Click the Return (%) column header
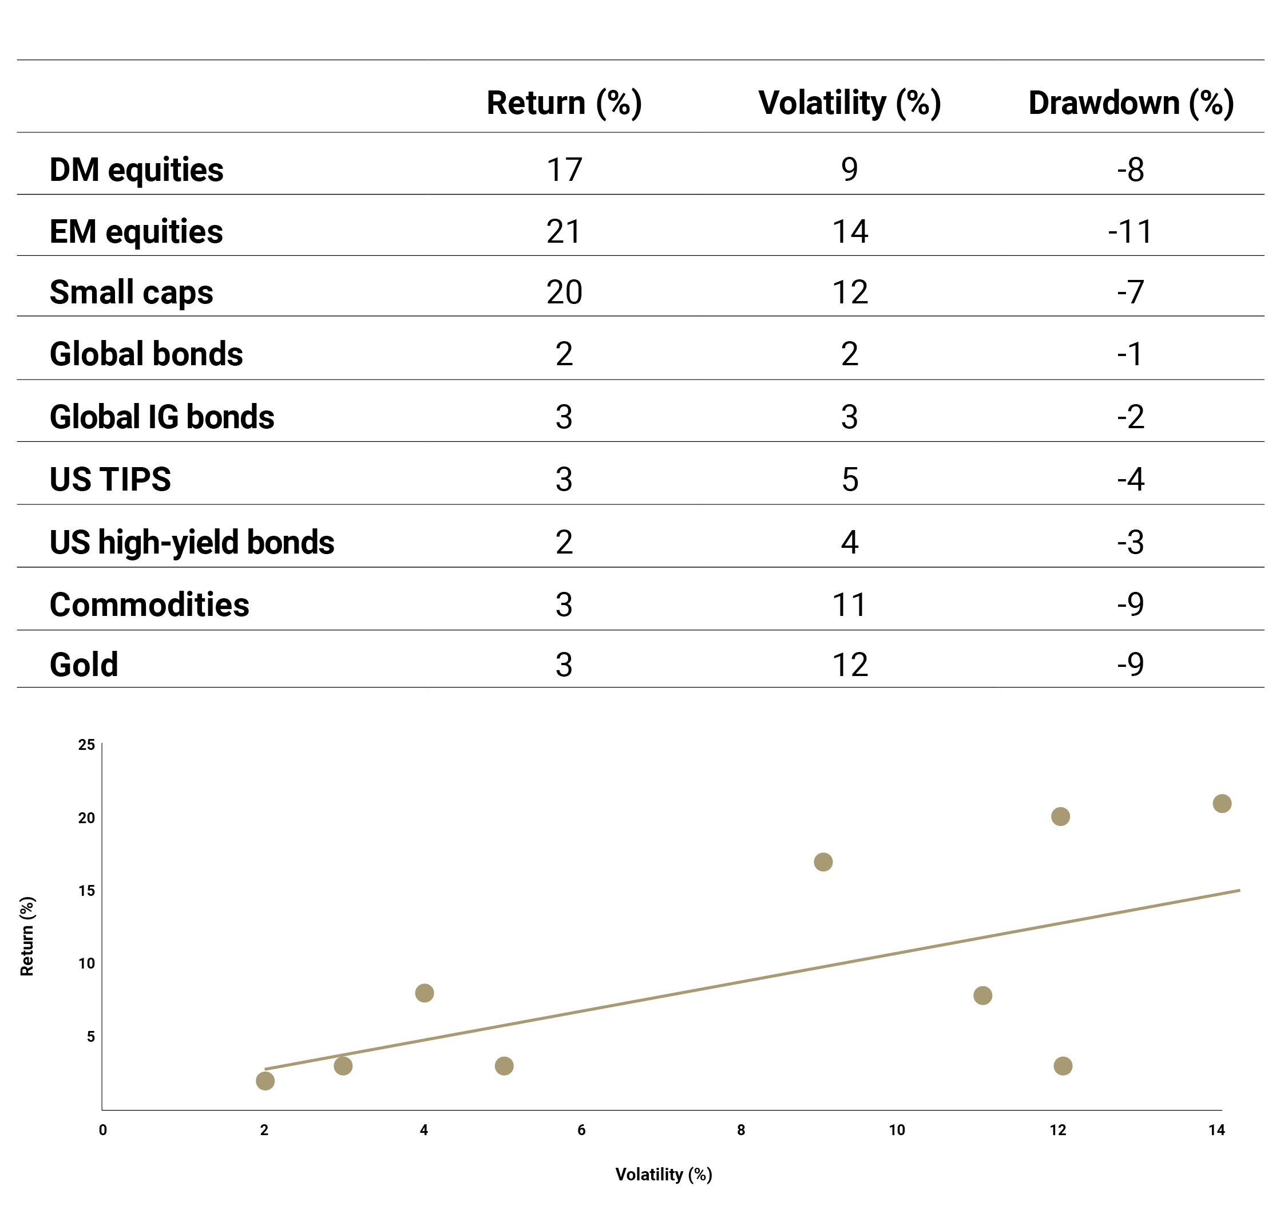 coord(564,103)
